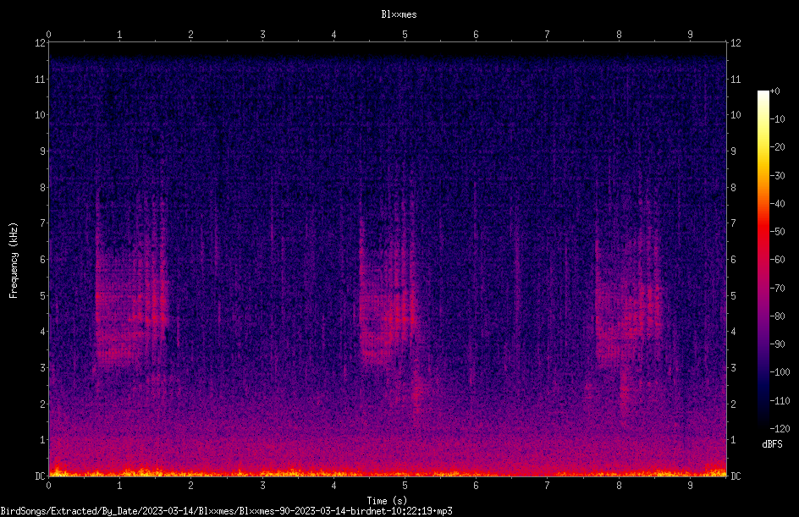Click the 3 second tick on top axis
The height and width of the screenshot is (517, 799).
(262, 35)
